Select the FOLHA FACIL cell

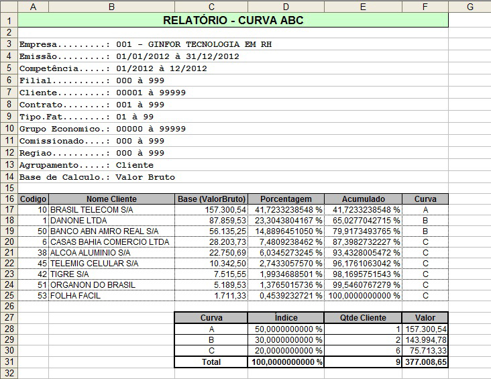[x=111, y=296]
